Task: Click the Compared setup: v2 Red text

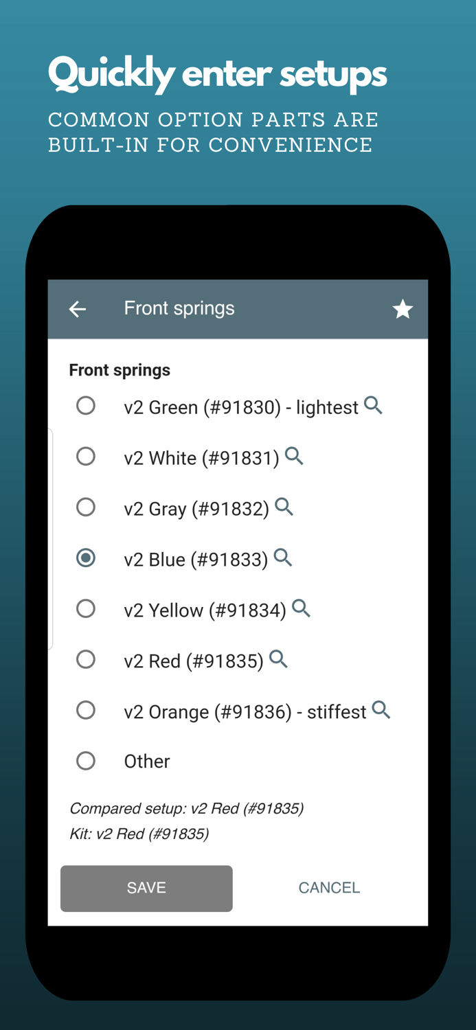Action: pyautogui.click(x=187, y=809)
